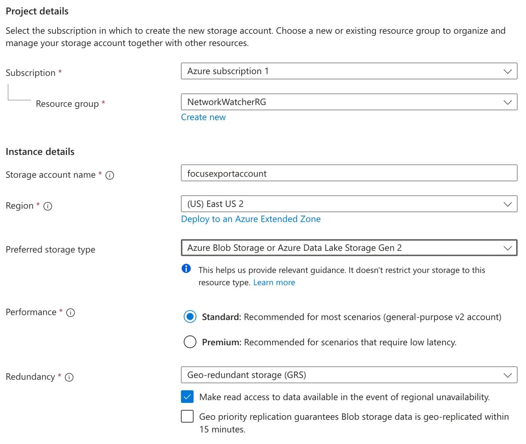
Task: Click the Storage account name info icon
Action: [110, 175]
